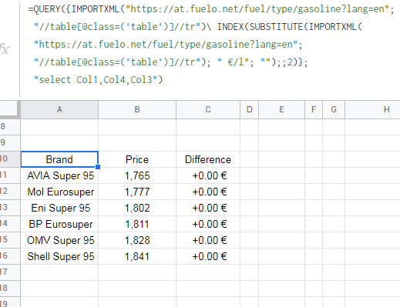This screenshot has width=400, height=307.
Task: Click the fill handle on Brand cell
Action: [x=98, y=167]
